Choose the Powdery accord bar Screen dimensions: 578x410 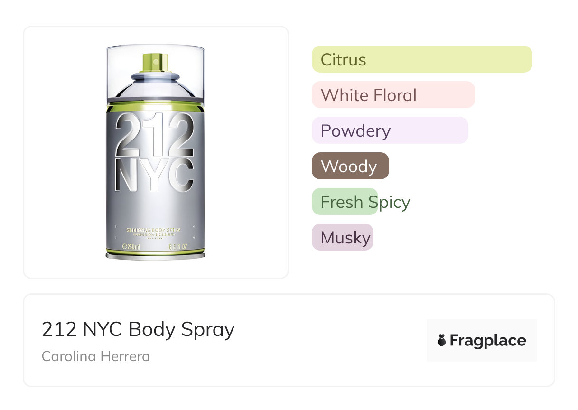(x=390, y=130)
